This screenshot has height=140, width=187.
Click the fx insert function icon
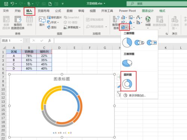[x=49, y=41]
